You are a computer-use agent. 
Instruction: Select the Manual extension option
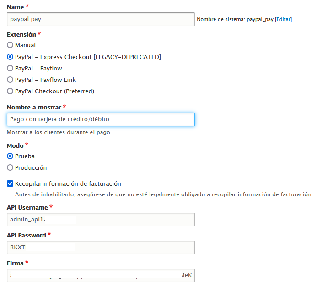pos(10,45)
